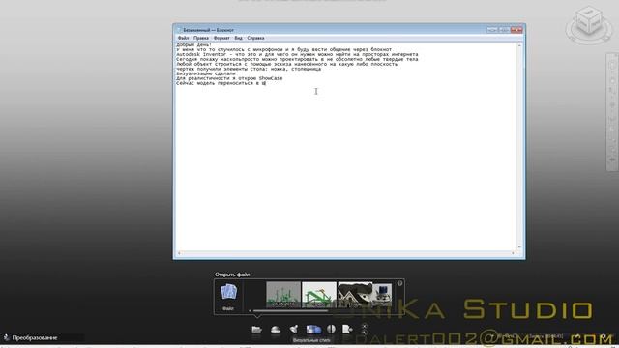
Task: Open the green machine model thumbnail
Action: pos(319,294)
